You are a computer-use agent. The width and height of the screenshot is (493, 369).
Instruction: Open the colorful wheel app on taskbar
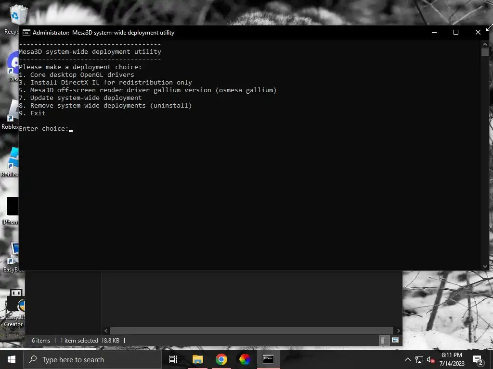coord(245,359)
